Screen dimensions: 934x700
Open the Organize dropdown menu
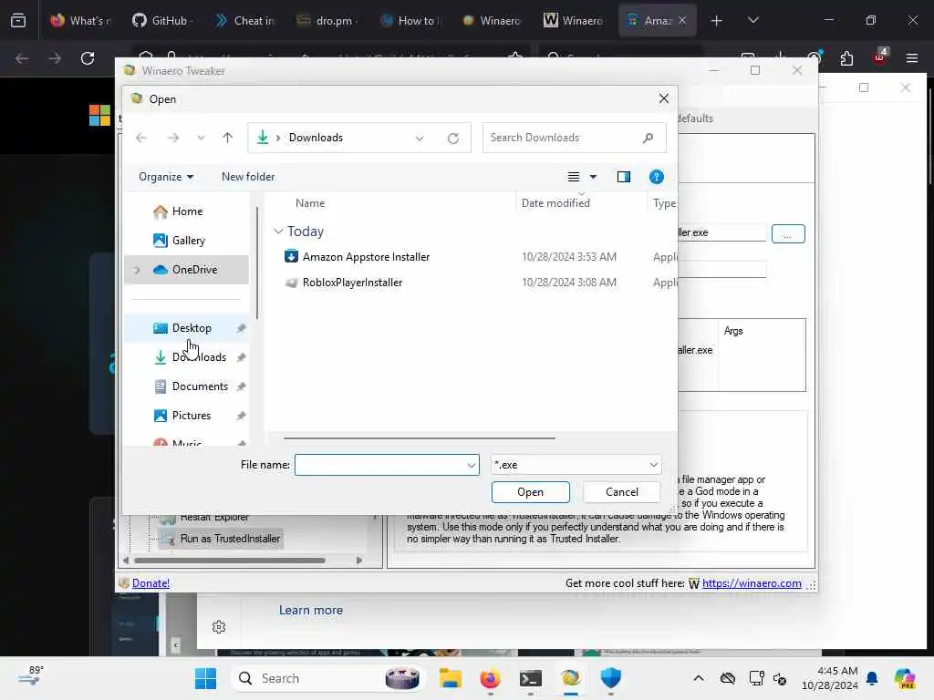(166, 177)
